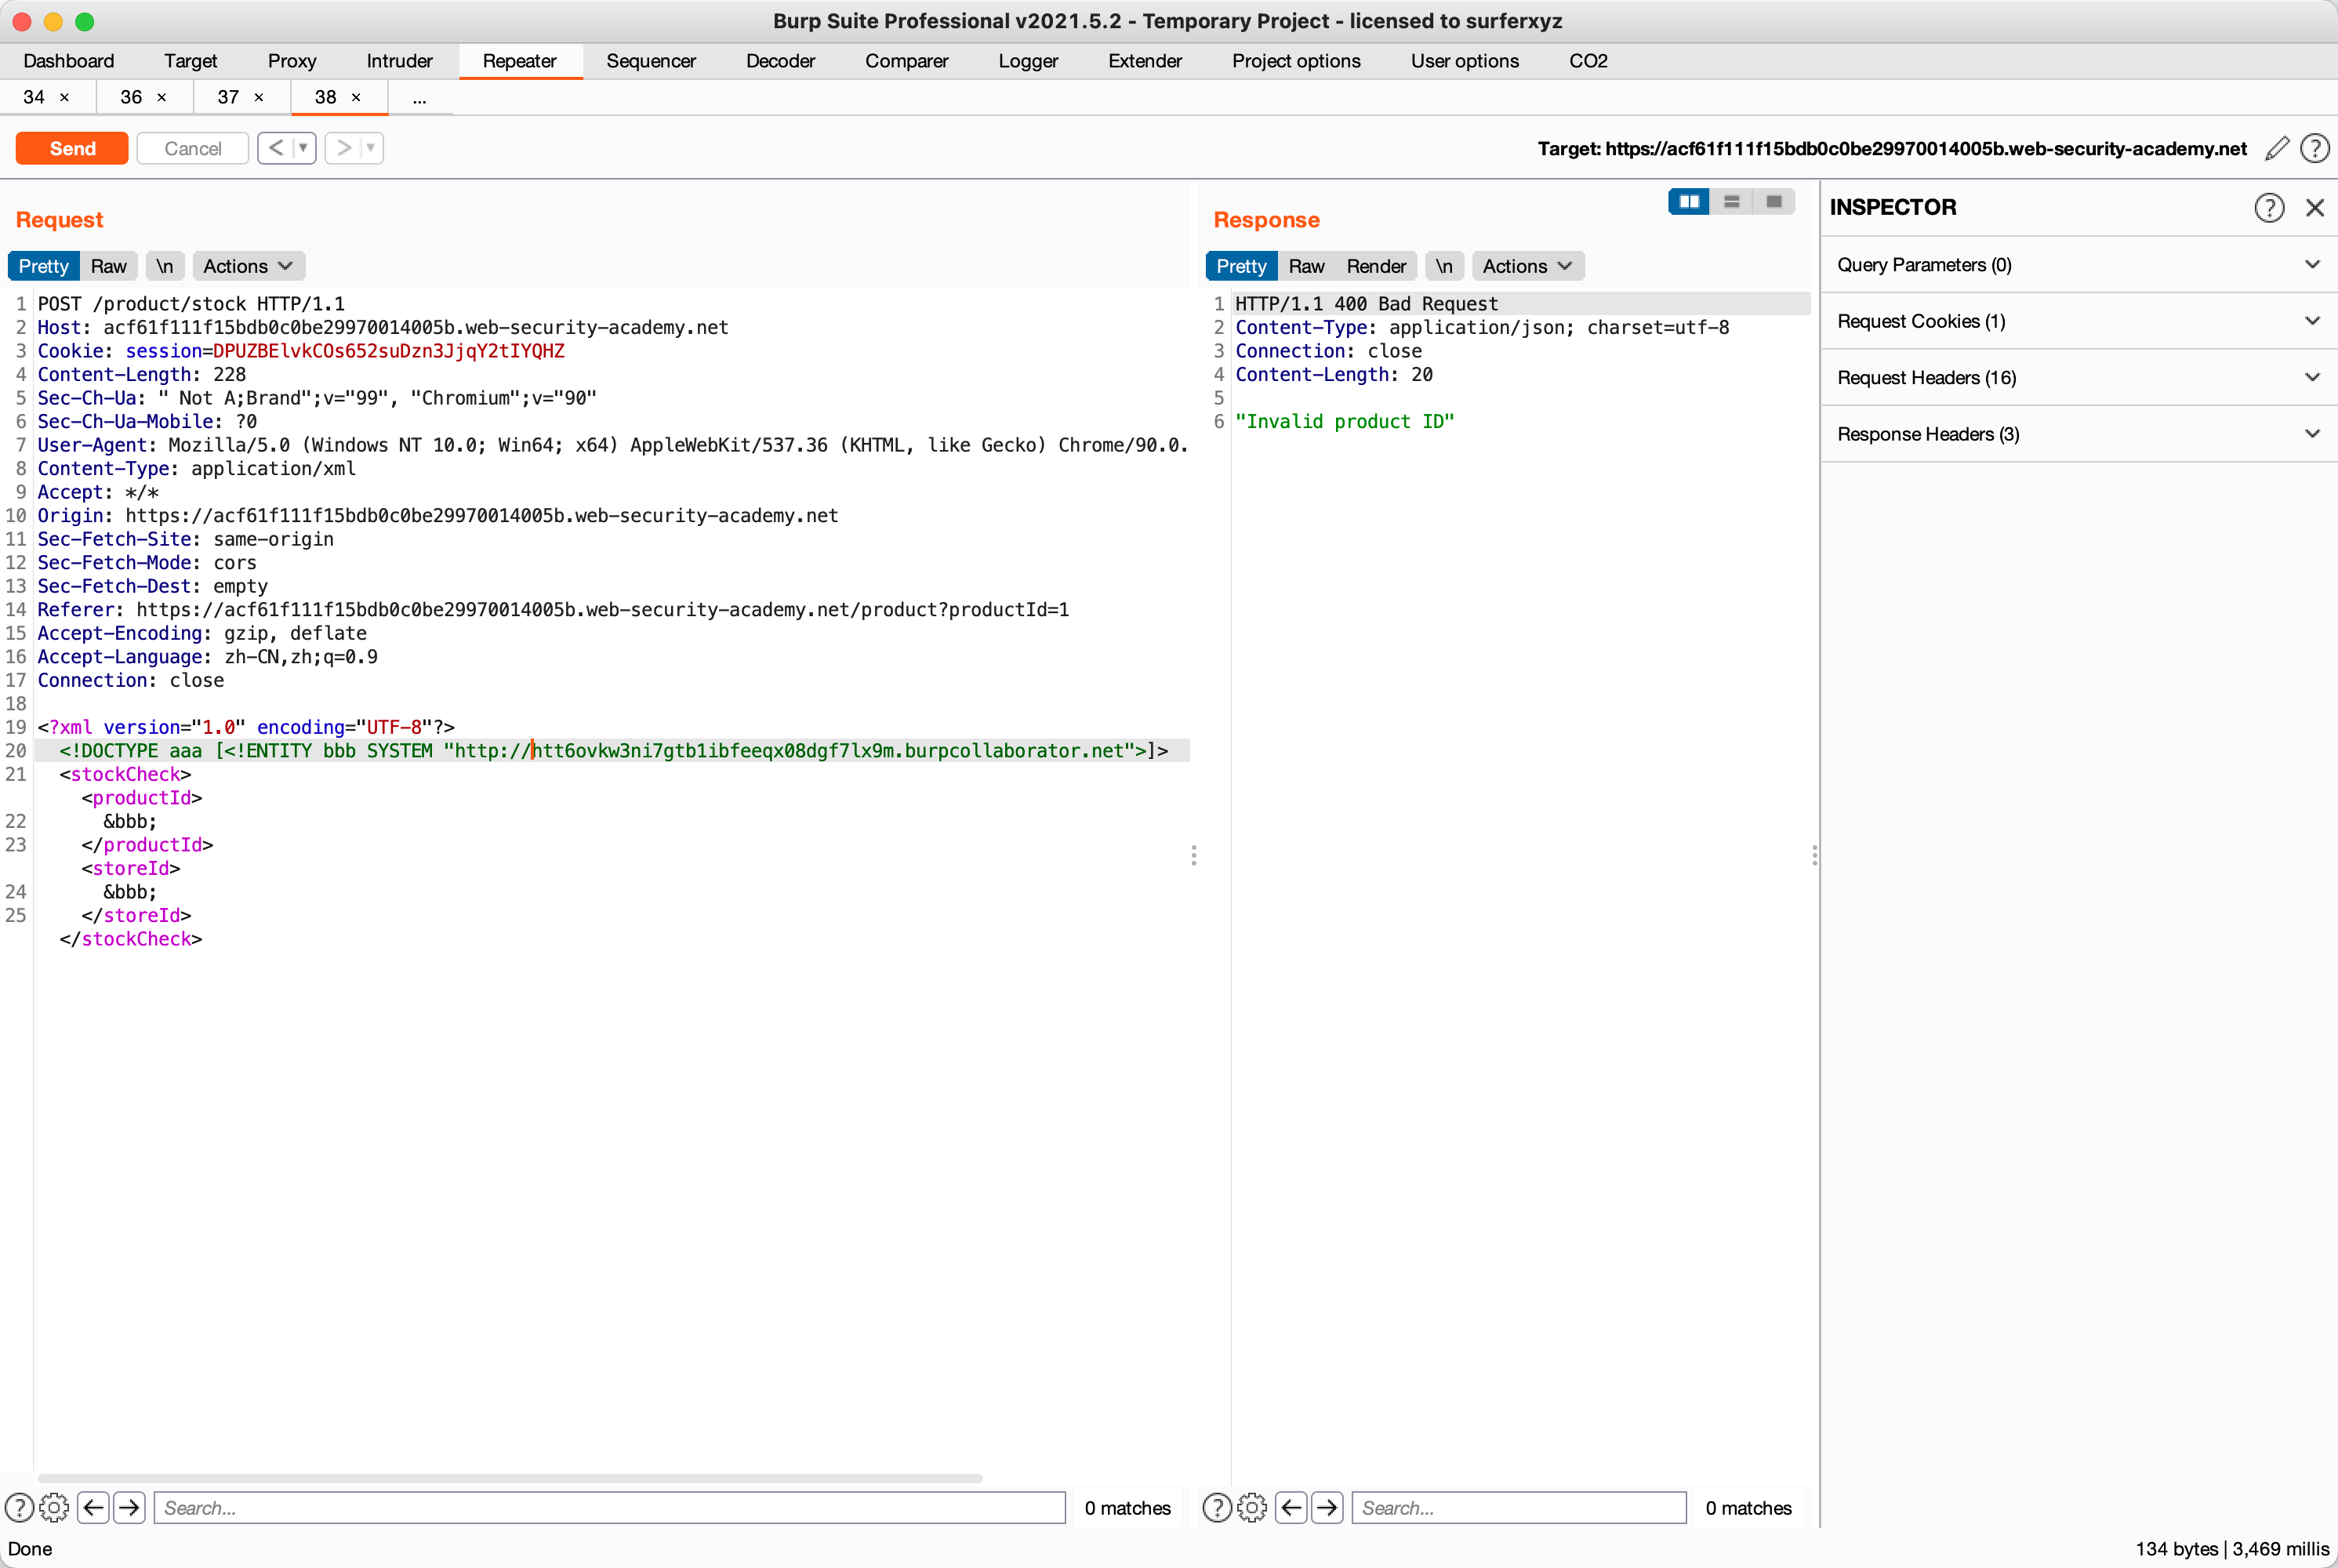Go to next match in response search
2338x1568 pixels.
[1327, 1507]
